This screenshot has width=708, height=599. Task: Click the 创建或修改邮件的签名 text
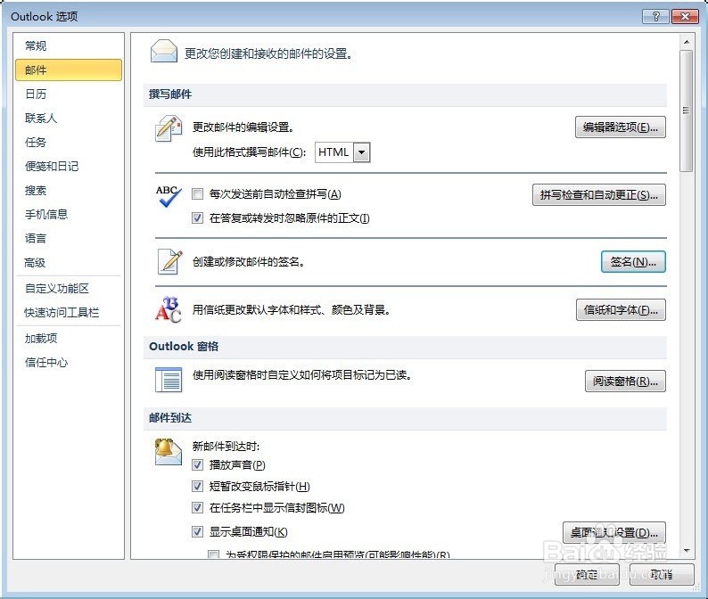pos(249,262)
